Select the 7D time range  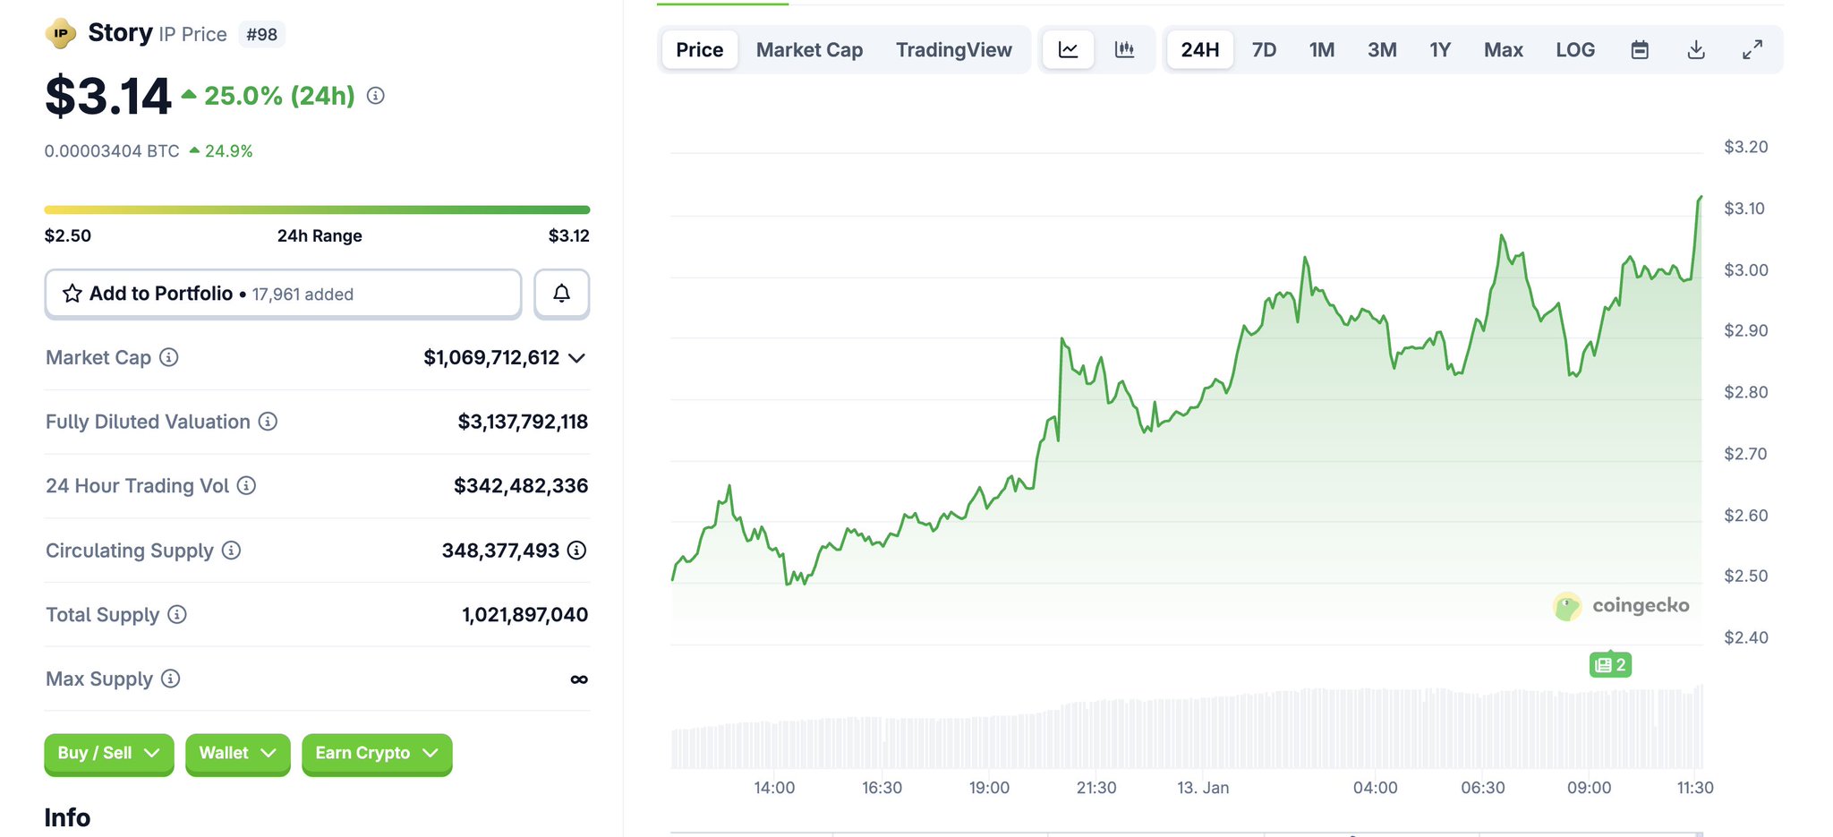click(x=1263, y=50)
